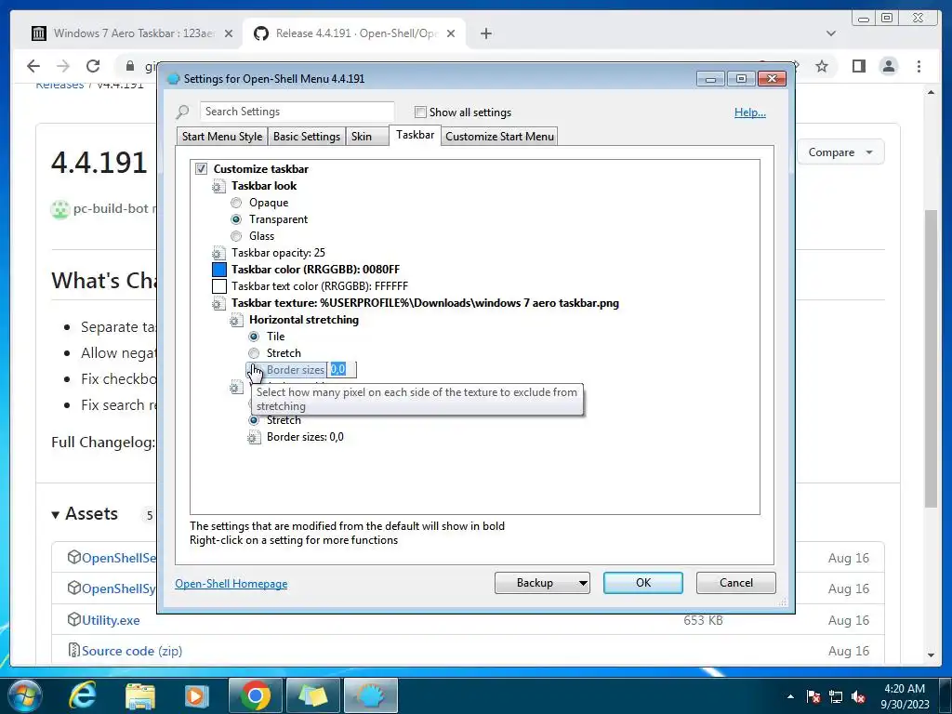This screenshot has height=714, width=952.
Task: Select the Open-Shell settings taskbar button
Action: [370, 695]
